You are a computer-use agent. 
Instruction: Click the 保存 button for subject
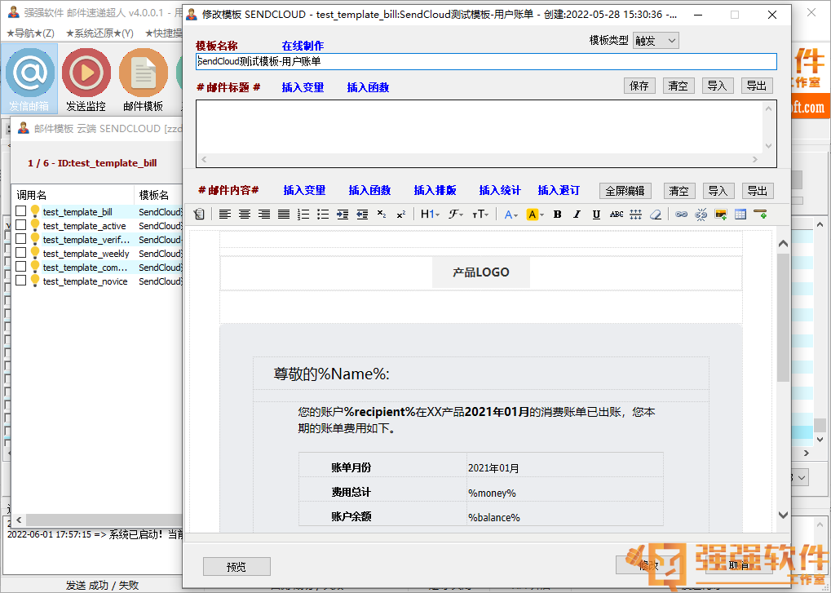tap(639, 86)
